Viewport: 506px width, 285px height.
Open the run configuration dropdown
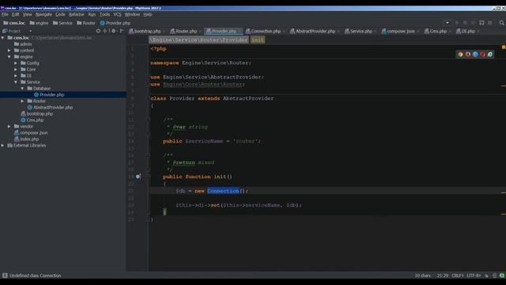(447, 23)
